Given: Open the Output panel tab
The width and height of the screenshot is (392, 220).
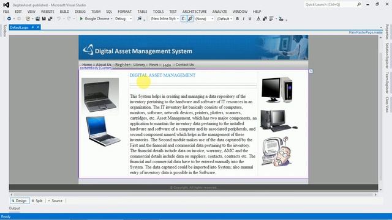Looking at the screenshot, I should 14,208.
